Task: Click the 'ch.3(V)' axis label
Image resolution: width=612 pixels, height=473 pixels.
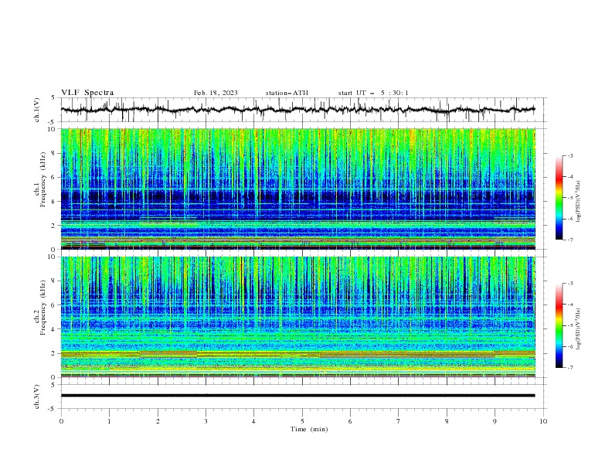Action: 36,396
